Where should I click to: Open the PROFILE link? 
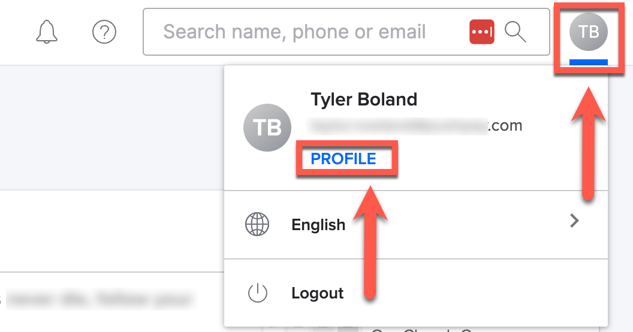point(343,159)
